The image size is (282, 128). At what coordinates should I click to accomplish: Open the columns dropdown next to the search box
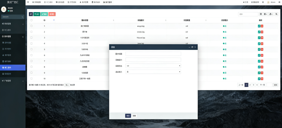coord(265,14)
